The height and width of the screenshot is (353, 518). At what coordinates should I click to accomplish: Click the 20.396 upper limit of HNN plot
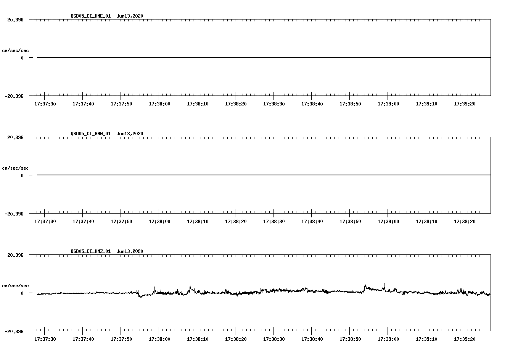(x=15, y=138)
